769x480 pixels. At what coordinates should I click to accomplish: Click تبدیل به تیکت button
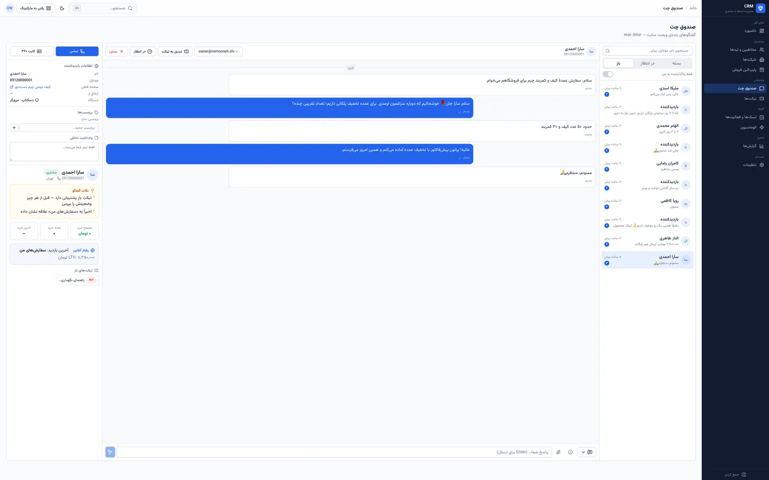click(x=175, y=51)
